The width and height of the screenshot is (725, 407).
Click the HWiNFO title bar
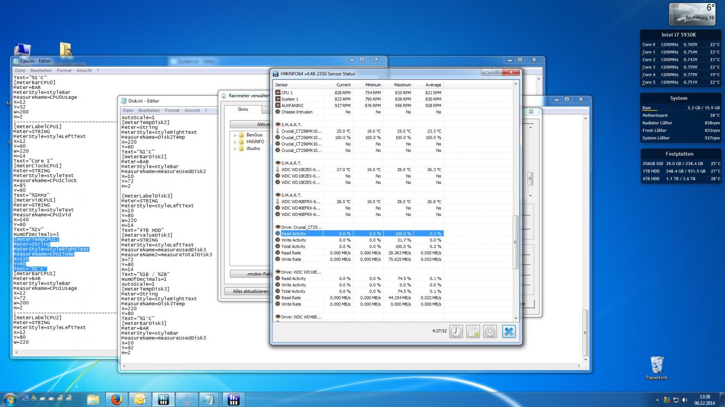tap(377, 74)
